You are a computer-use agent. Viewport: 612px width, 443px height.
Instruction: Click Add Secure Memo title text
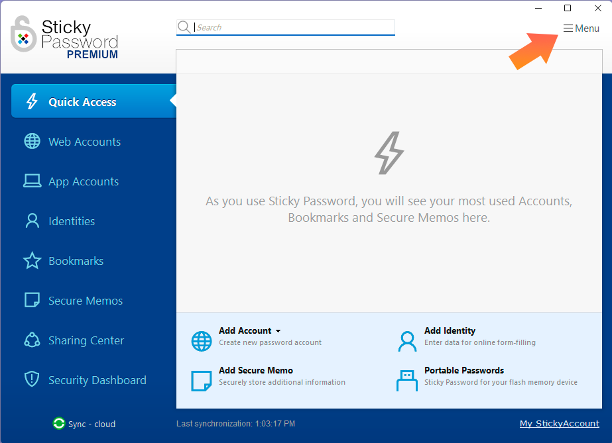pyautogui.click(x=256, y=370)
